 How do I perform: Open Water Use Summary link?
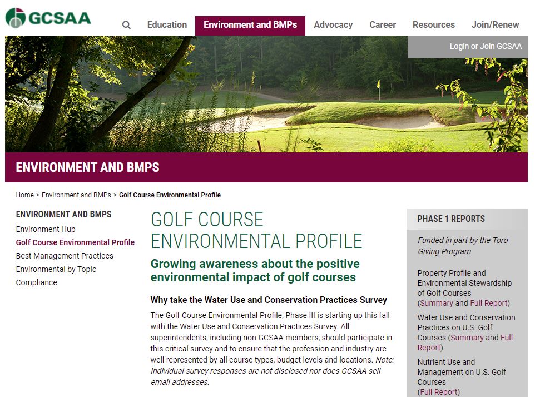[466, 338]
